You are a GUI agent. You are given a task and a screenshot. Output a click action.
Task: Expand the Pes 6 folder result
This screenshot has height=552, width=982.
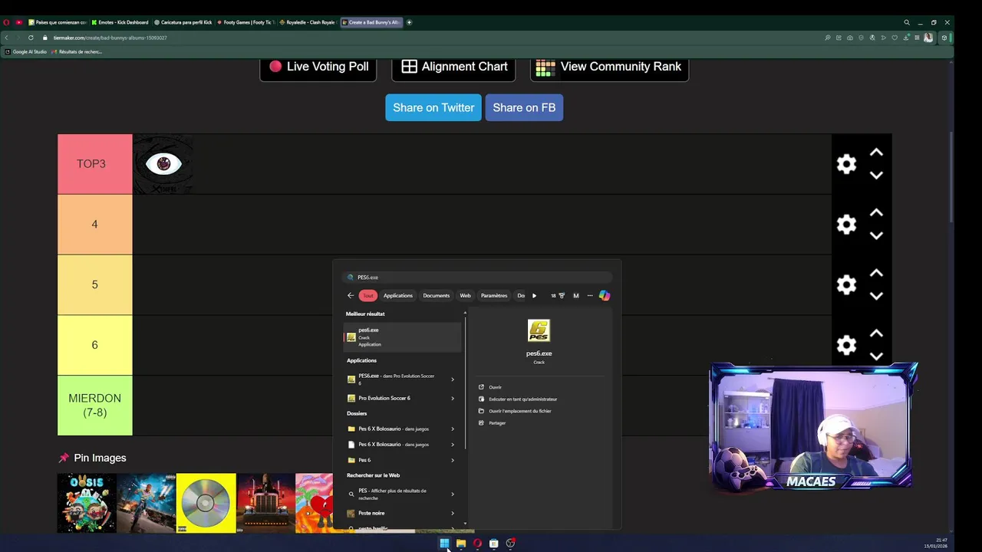(452, 461)
